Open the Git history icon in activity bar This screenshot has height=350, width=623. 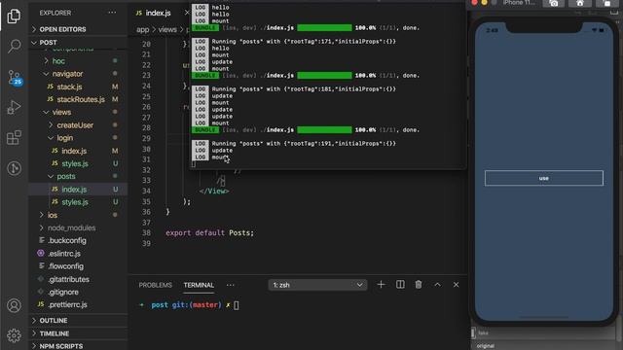tap(14, 168)
